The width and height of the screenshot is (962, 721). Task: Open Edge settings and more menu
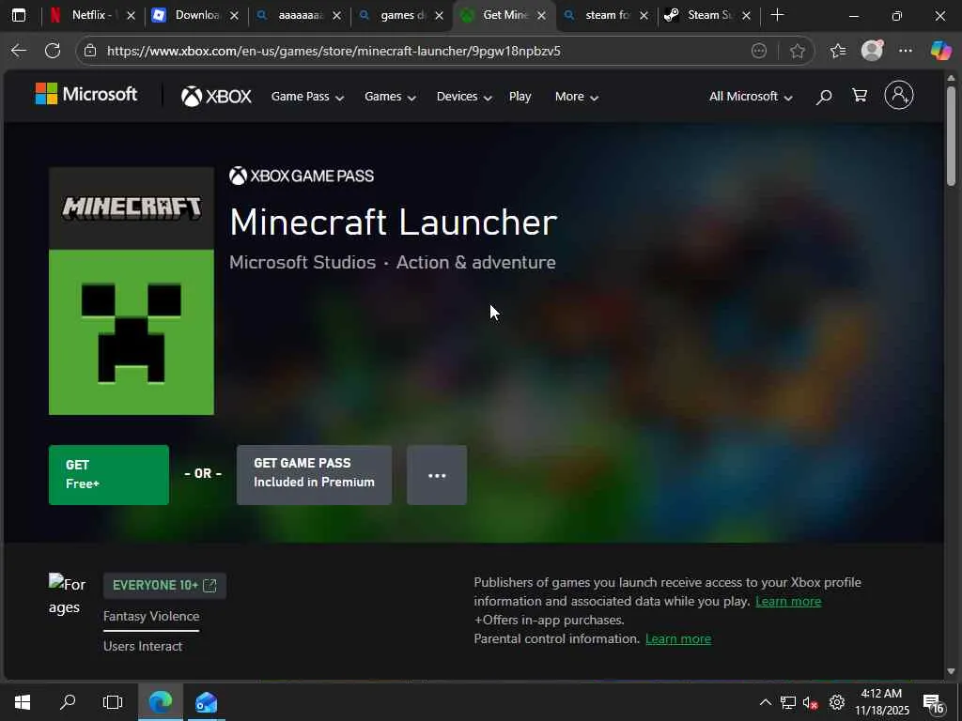pyautogui.click(x=905, y=51)
